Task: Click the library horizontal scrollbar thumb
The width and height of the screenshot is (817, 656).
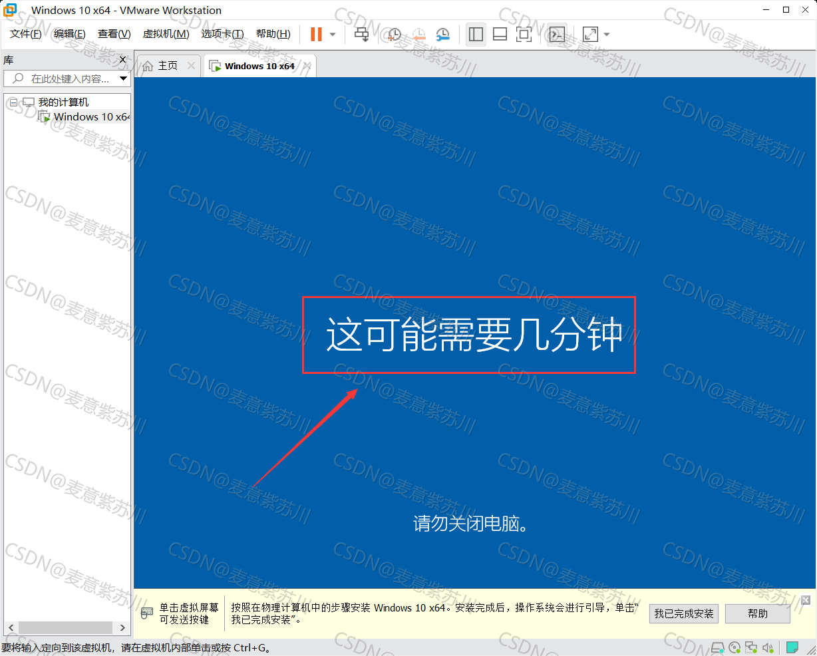Action: (x=65, y=627)
